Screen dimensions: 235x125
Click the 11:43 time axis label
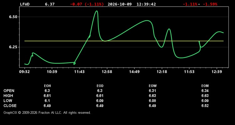(79, 72)
